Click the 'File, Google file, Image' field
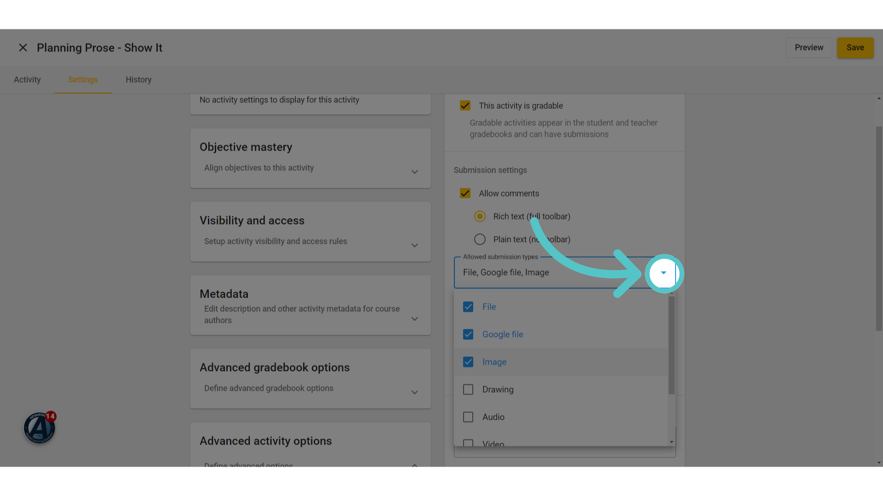This screenshot has height=496, width=883. pos(565,273)
